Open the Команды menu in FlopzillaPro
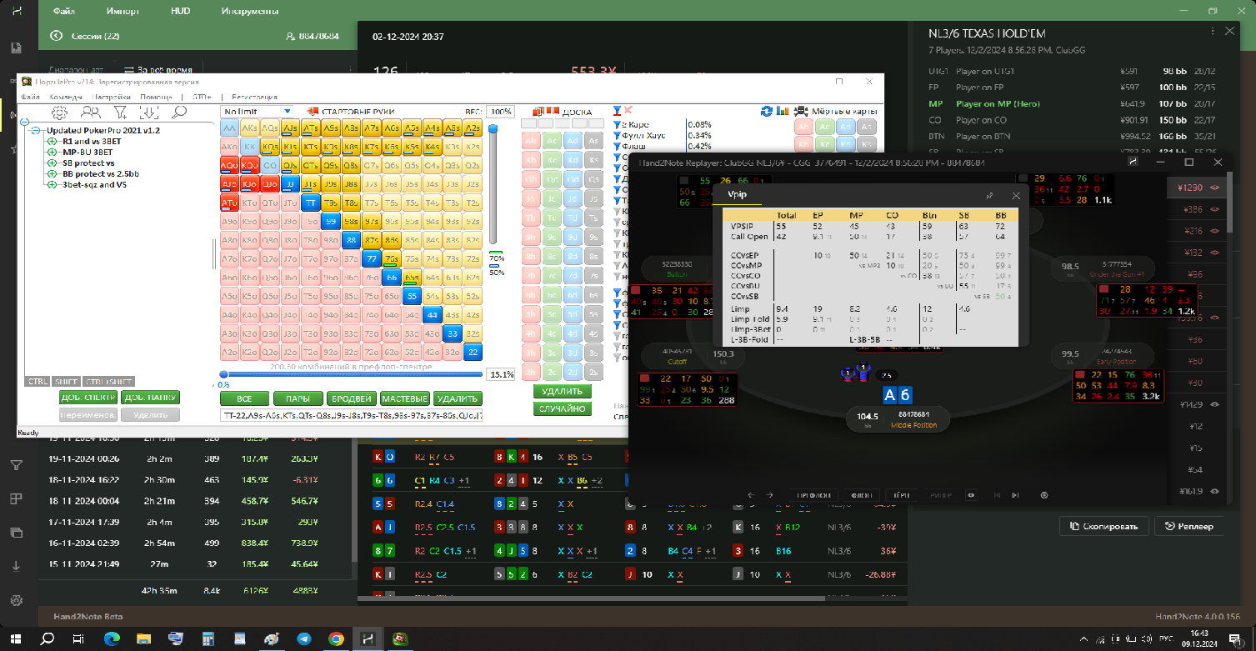This screenshot has height=651, width=1256. click(x=67, y=97)
